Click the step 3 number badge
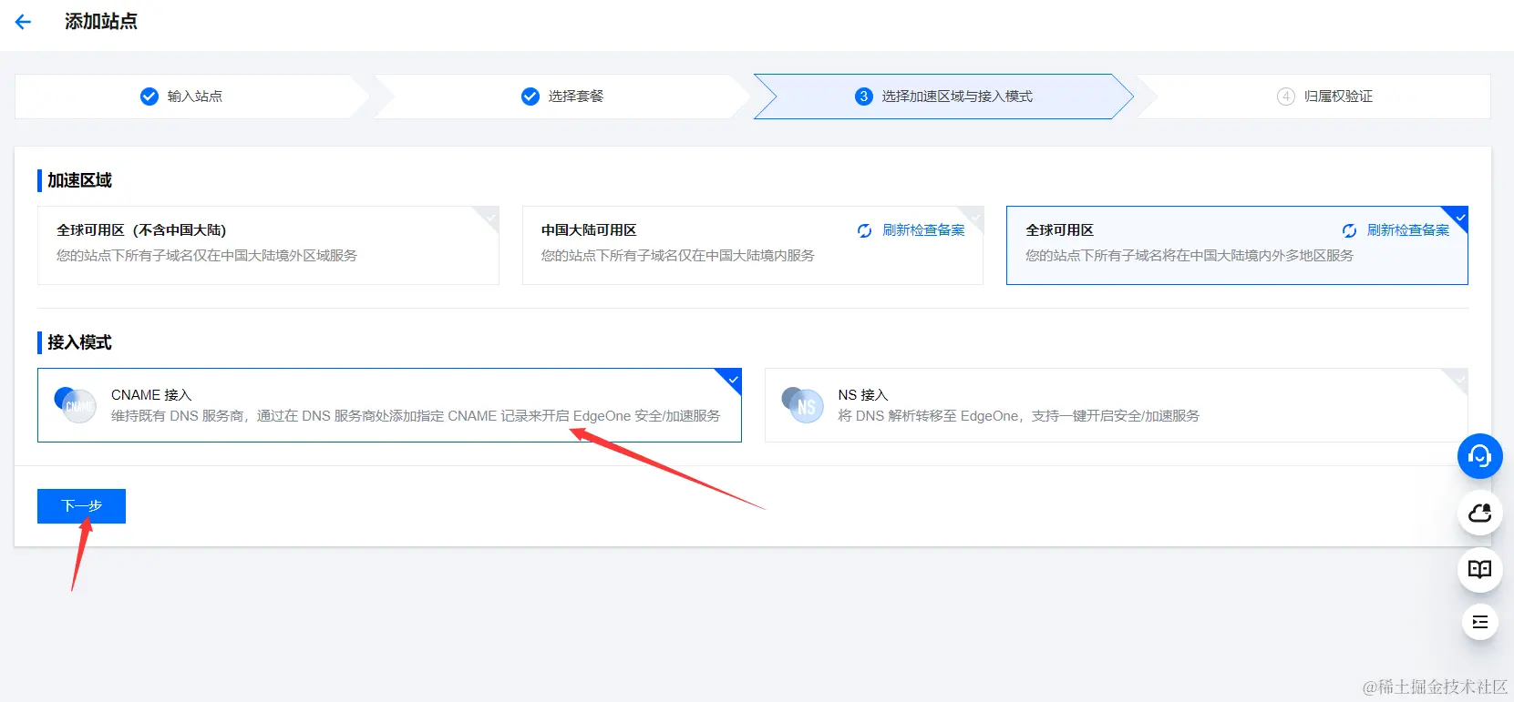 point(864,97)
